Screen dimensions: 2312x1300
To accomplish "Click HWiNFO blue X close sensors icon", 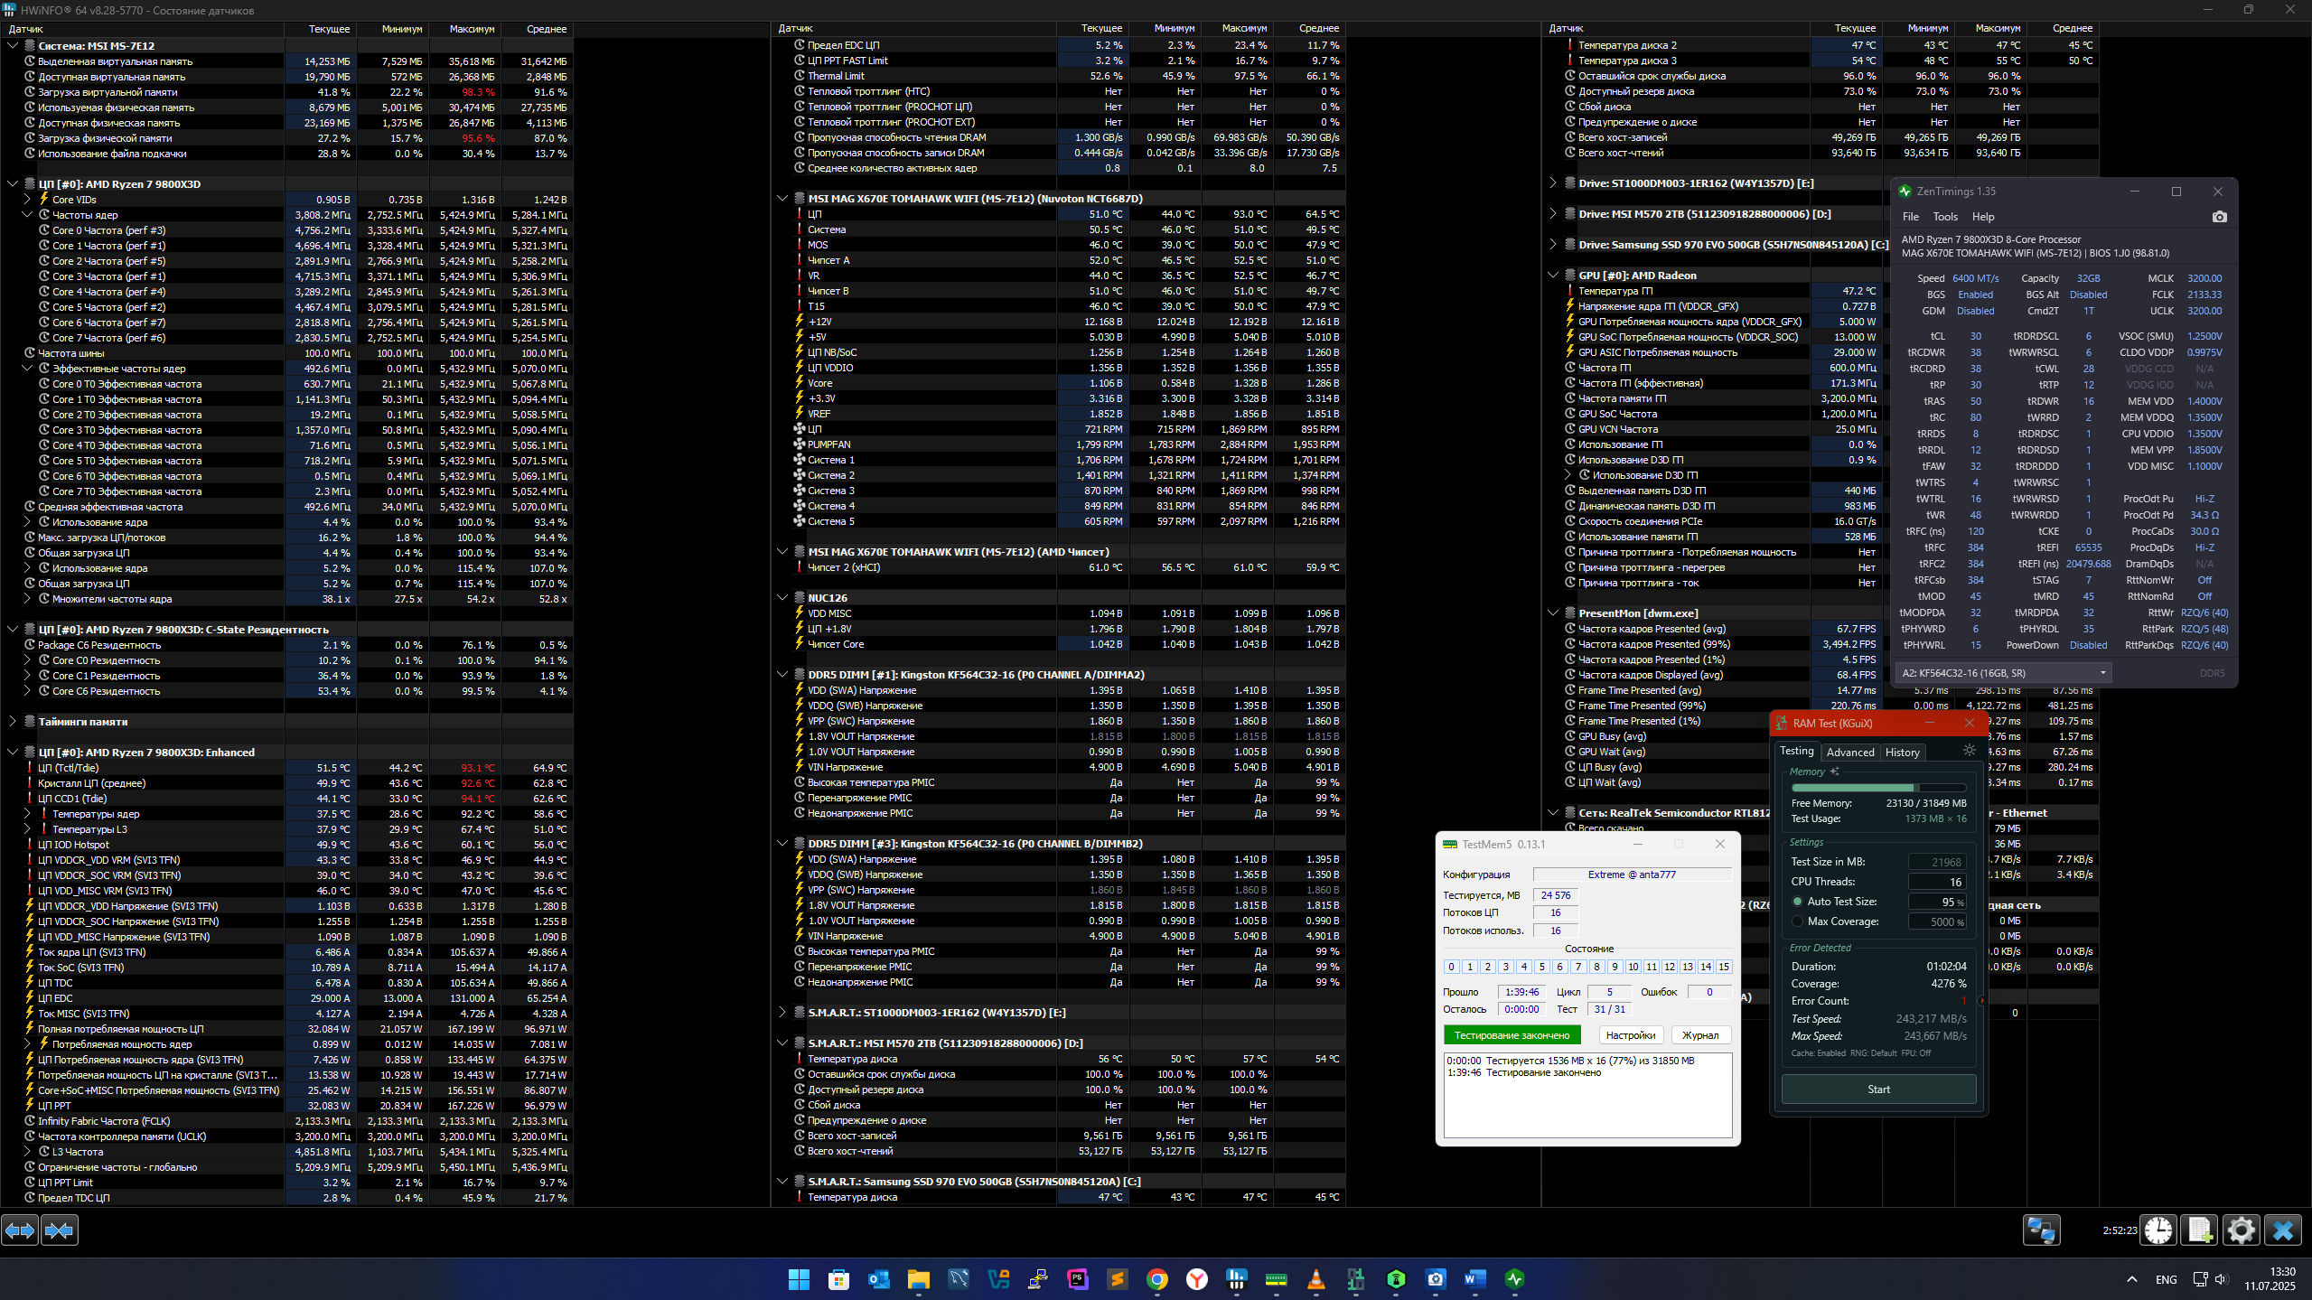I will (2282, 1230).
